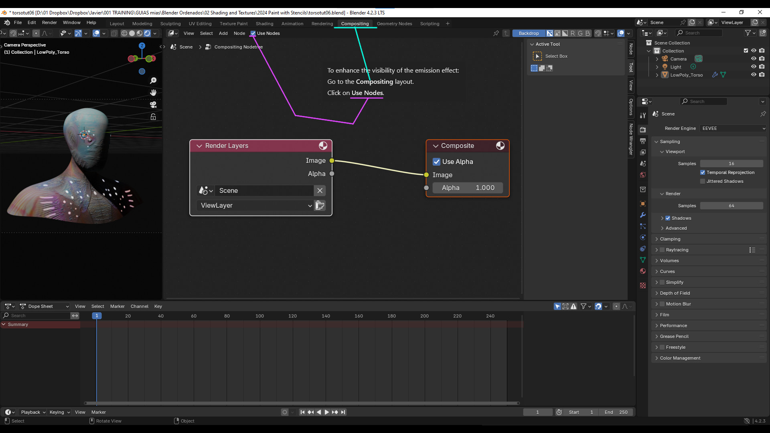Image resolution: width=770 pixels, height=433 pixels.
Task: Switch to the Geometry Nodes workspace tab
Action: click(x=394, y=24)
